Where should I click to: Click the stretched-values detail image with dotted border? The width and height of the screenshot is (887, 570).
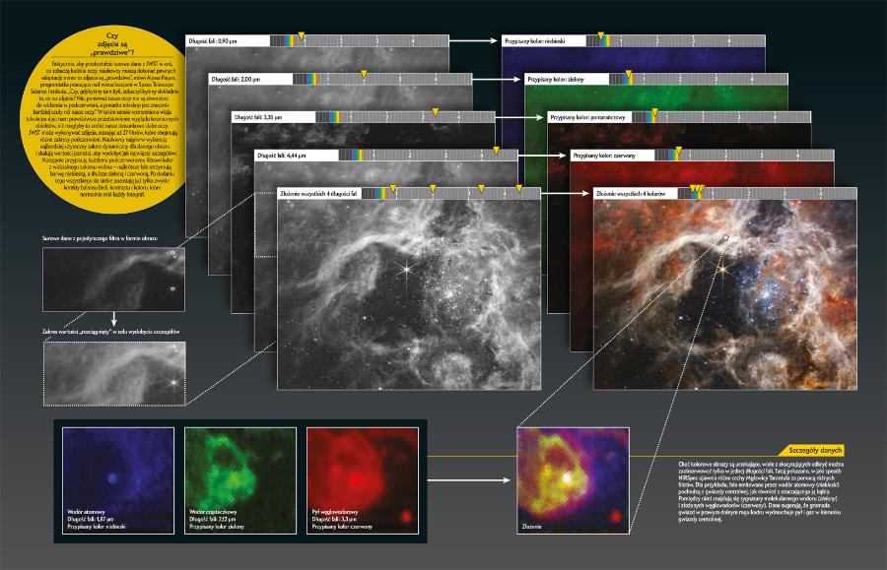click(113, 373)
